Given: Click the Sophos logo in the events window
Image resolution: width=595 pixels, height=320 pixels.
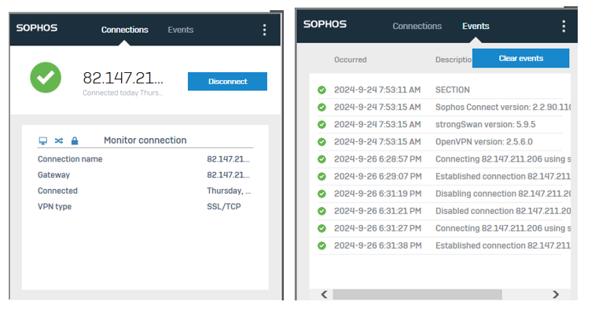Looking at the screenshot, I should (x=325, y=25).
